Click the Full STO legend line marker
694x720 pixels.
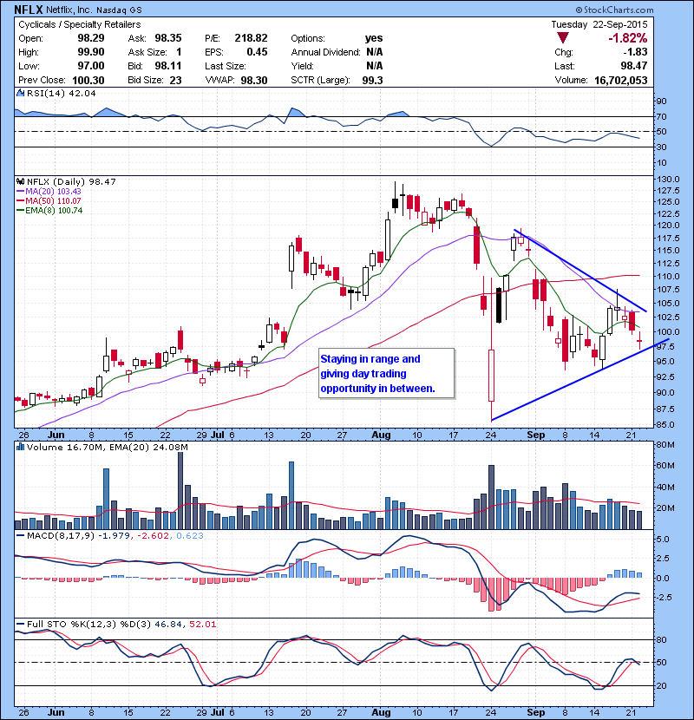click(20, 624)
